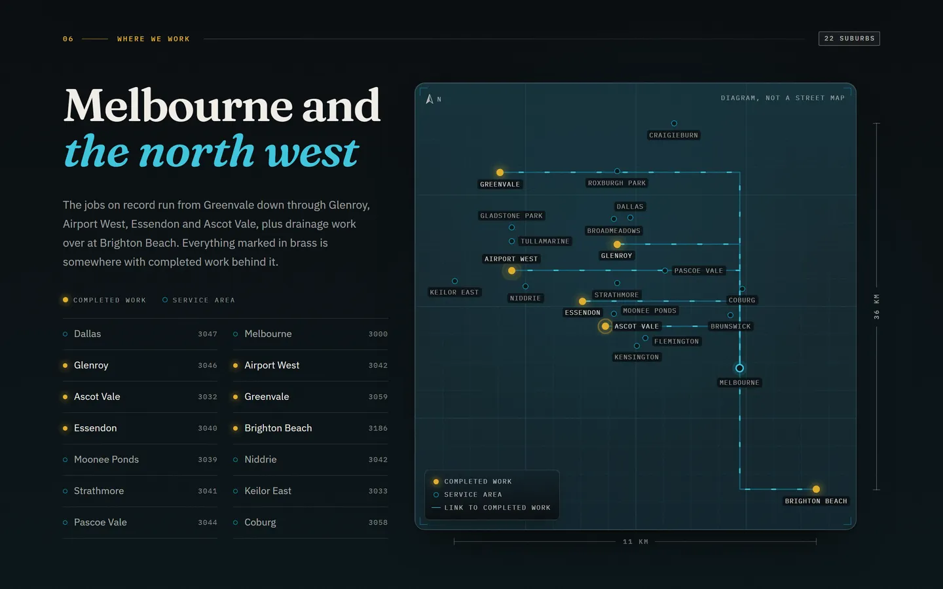
Task: Click the BROADMEADOWS map label
Action: point(614,231)
